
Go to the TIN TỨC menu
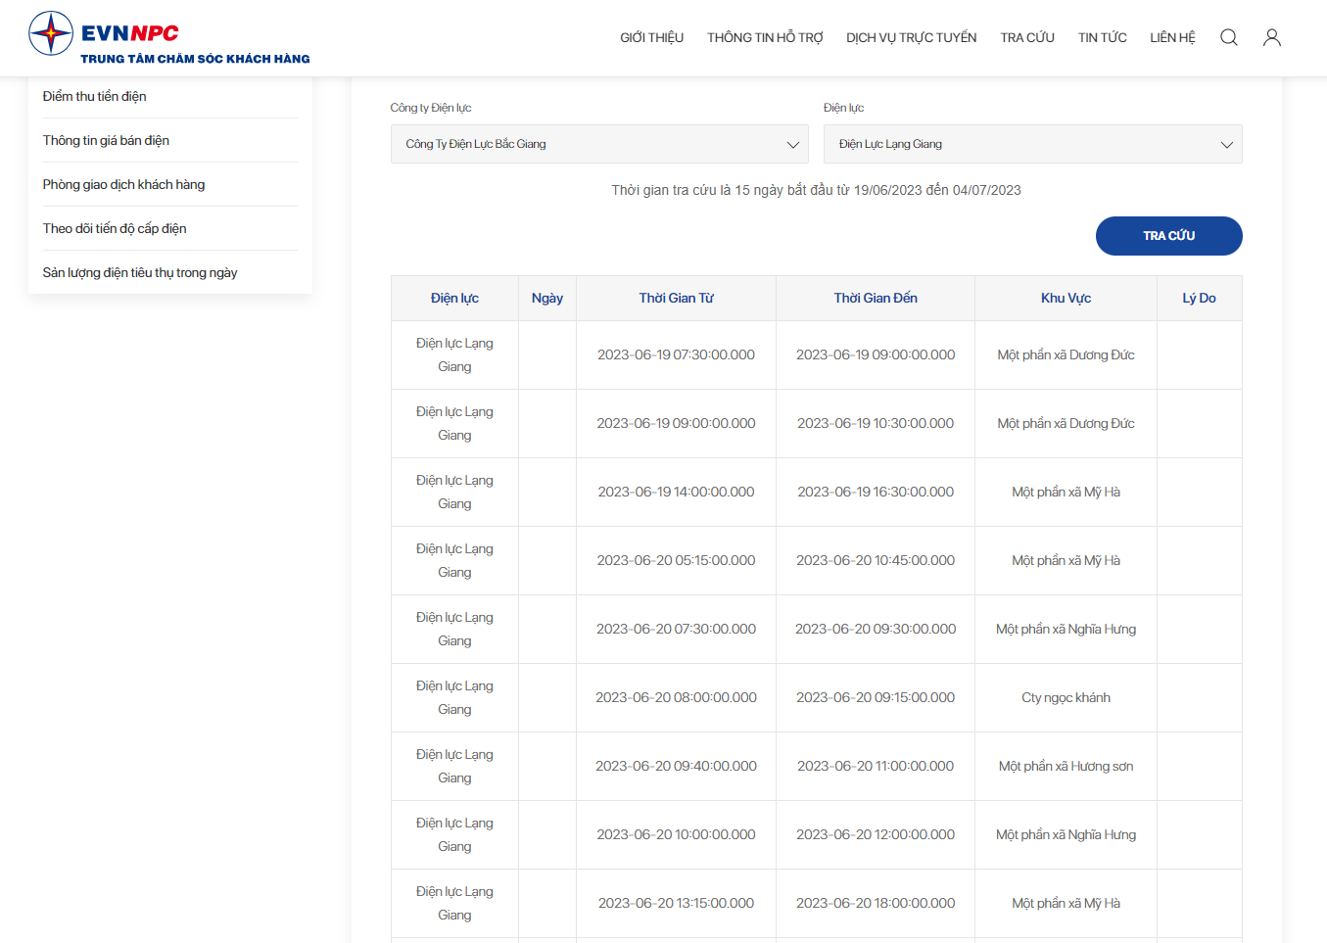point(1102,37)
